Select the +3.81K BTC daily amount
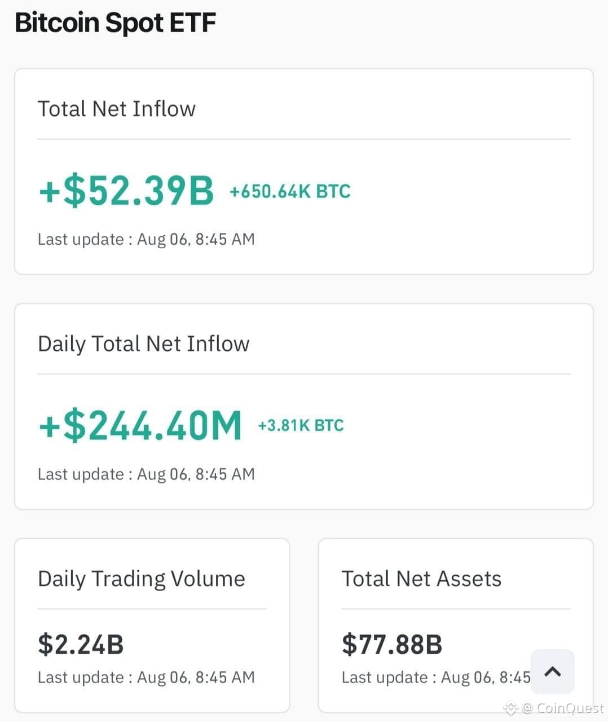Screen dimensions: 608x722 (301, 425)
